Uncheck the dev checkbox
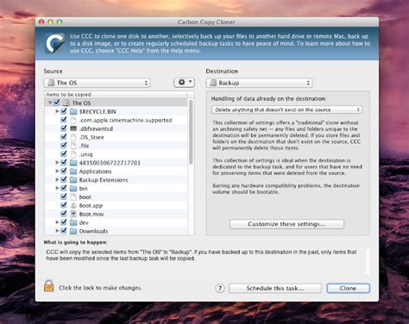Image resolution: width=409 pixels, height=324 pixels. point(64,222)
